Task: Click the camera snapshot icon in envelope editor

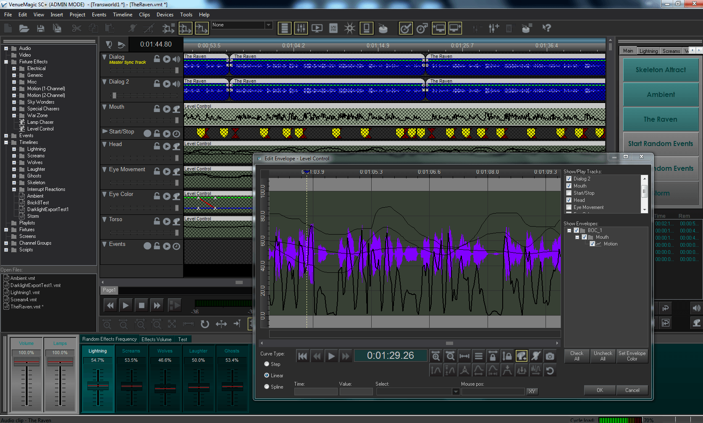Action: coord(550,356)
